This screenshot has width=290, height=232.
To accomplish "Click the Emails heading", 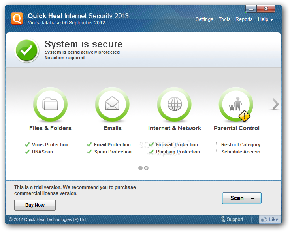I will point(113,128).
